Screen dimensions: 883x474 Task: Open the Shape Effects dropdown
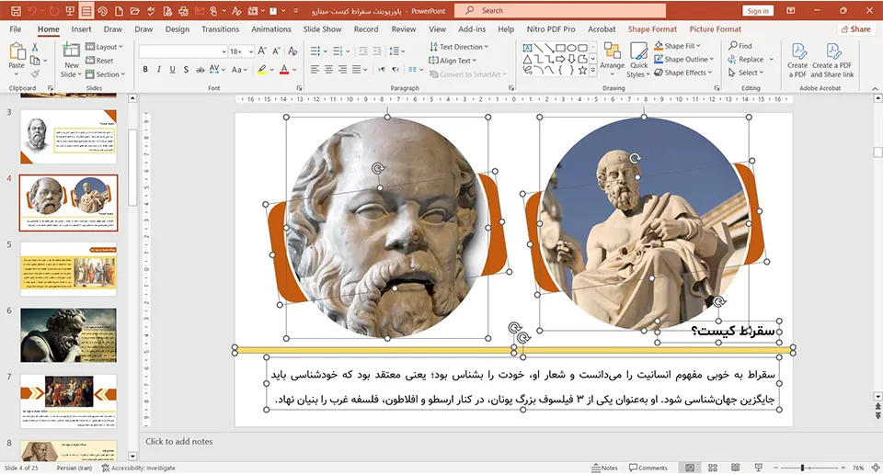[683, 73]
